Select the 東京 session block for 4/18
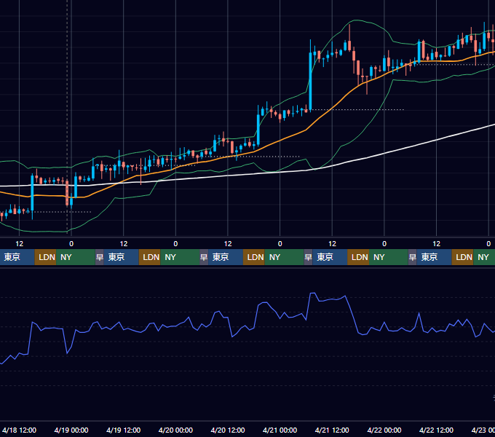Image resolution: width=495 pixels, height=437 pixels. (x=17, y=257)
